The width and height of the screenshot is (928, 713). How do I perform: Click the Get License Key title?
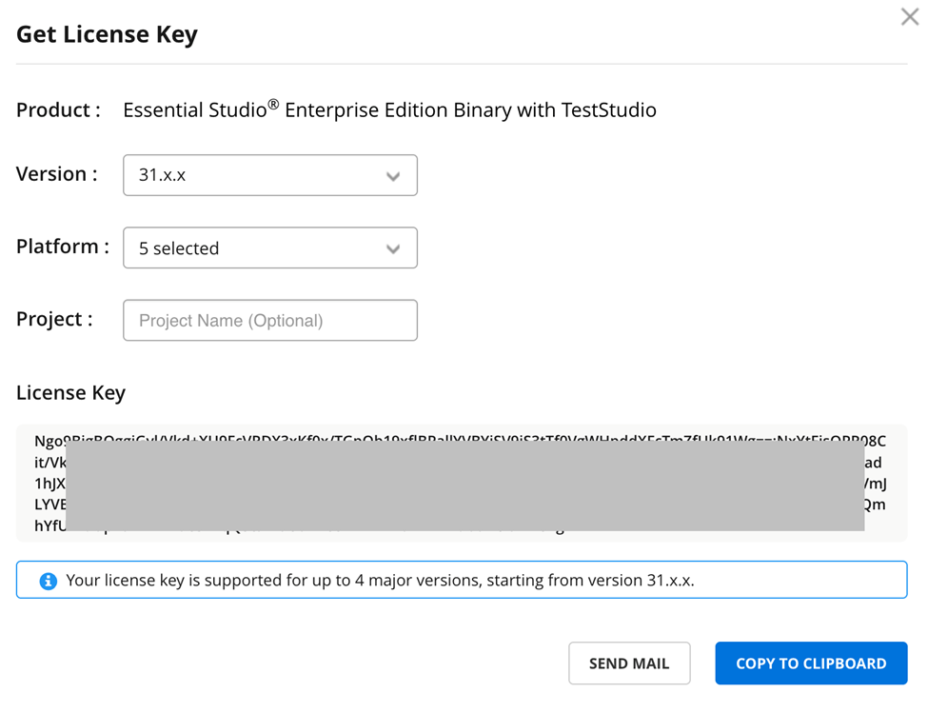(x=107, y=34)
